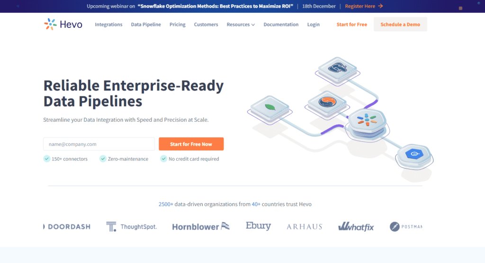Click the Whatfix logo
This screenshot has width=485, height=263.
coord(356,227)
